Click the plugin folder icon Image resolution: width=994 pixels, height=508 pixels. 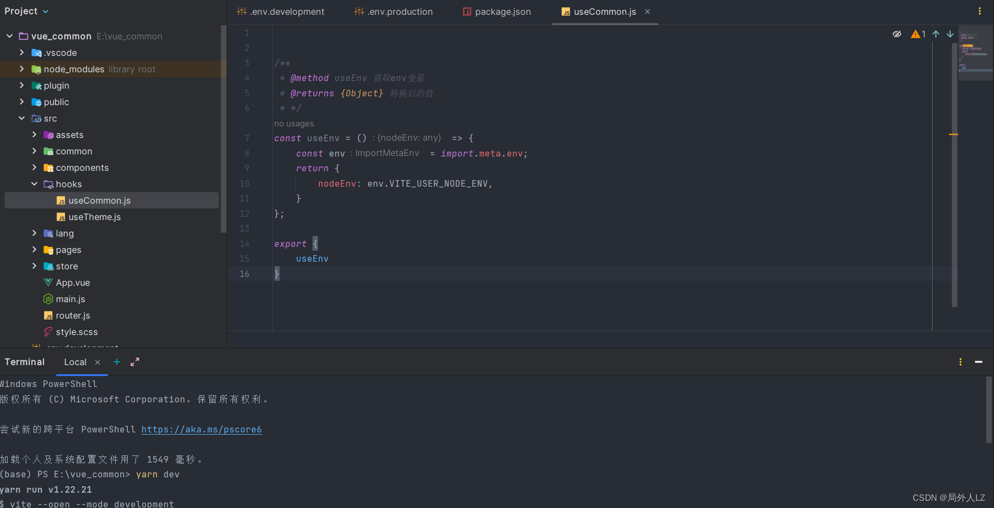tap(36, 86)
